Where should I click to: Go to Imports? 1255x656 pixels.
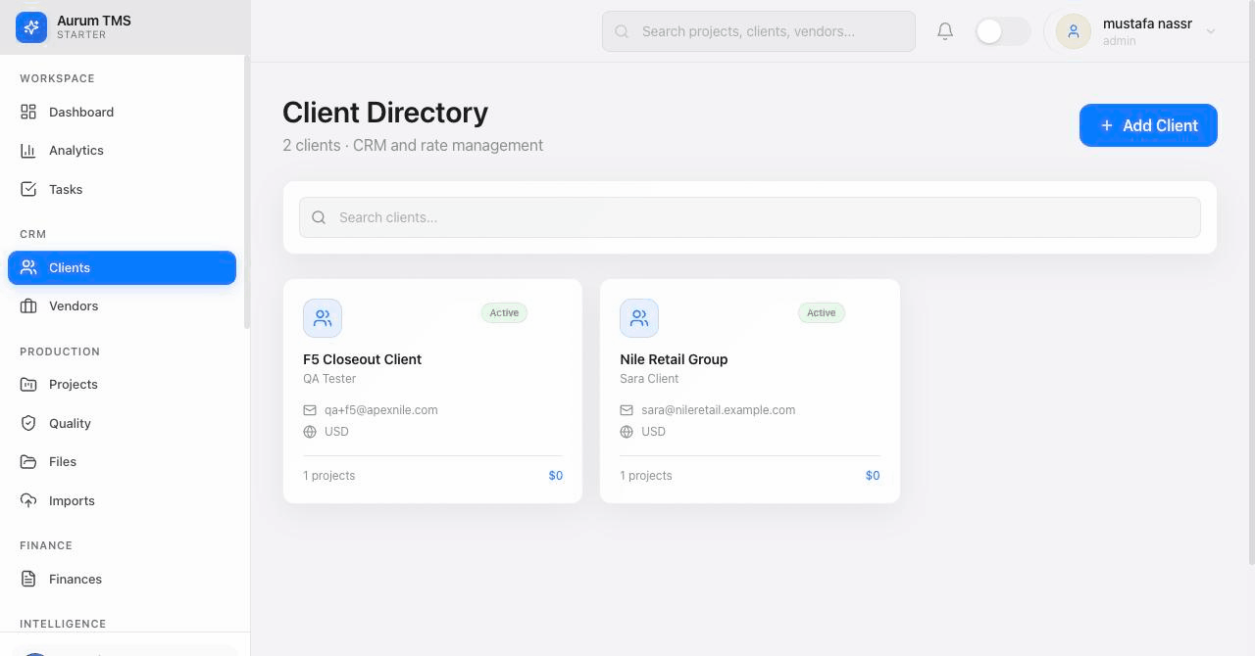click(122, 500)
